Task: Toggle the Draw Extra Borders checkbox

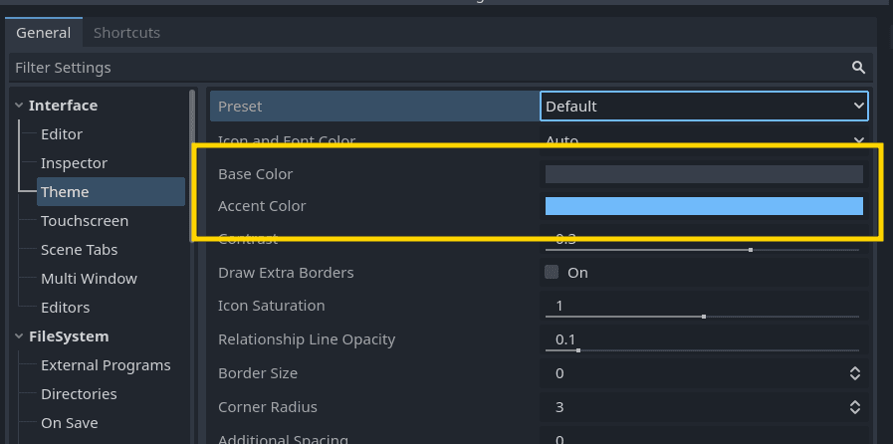Action: 552,272
